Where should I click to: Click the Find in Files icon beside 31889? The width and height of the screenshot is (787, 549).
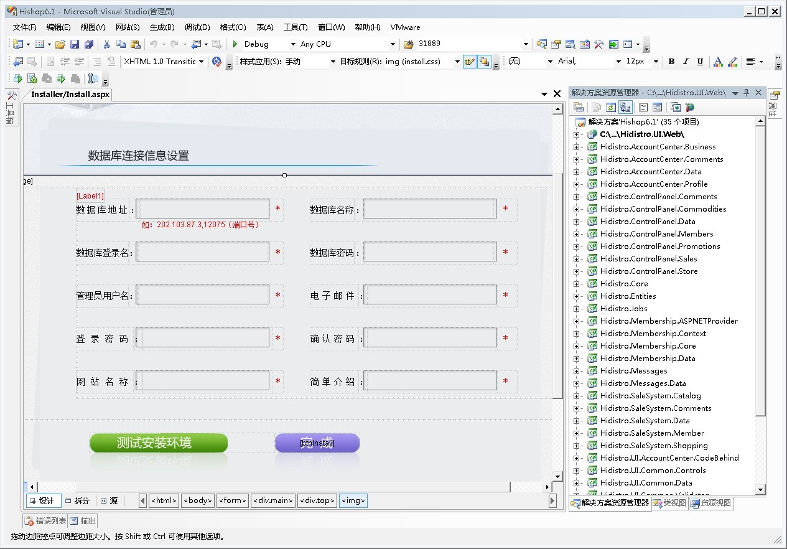pos(409,44)
